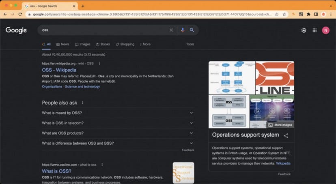Start voice search with the microphone icon

183,30
